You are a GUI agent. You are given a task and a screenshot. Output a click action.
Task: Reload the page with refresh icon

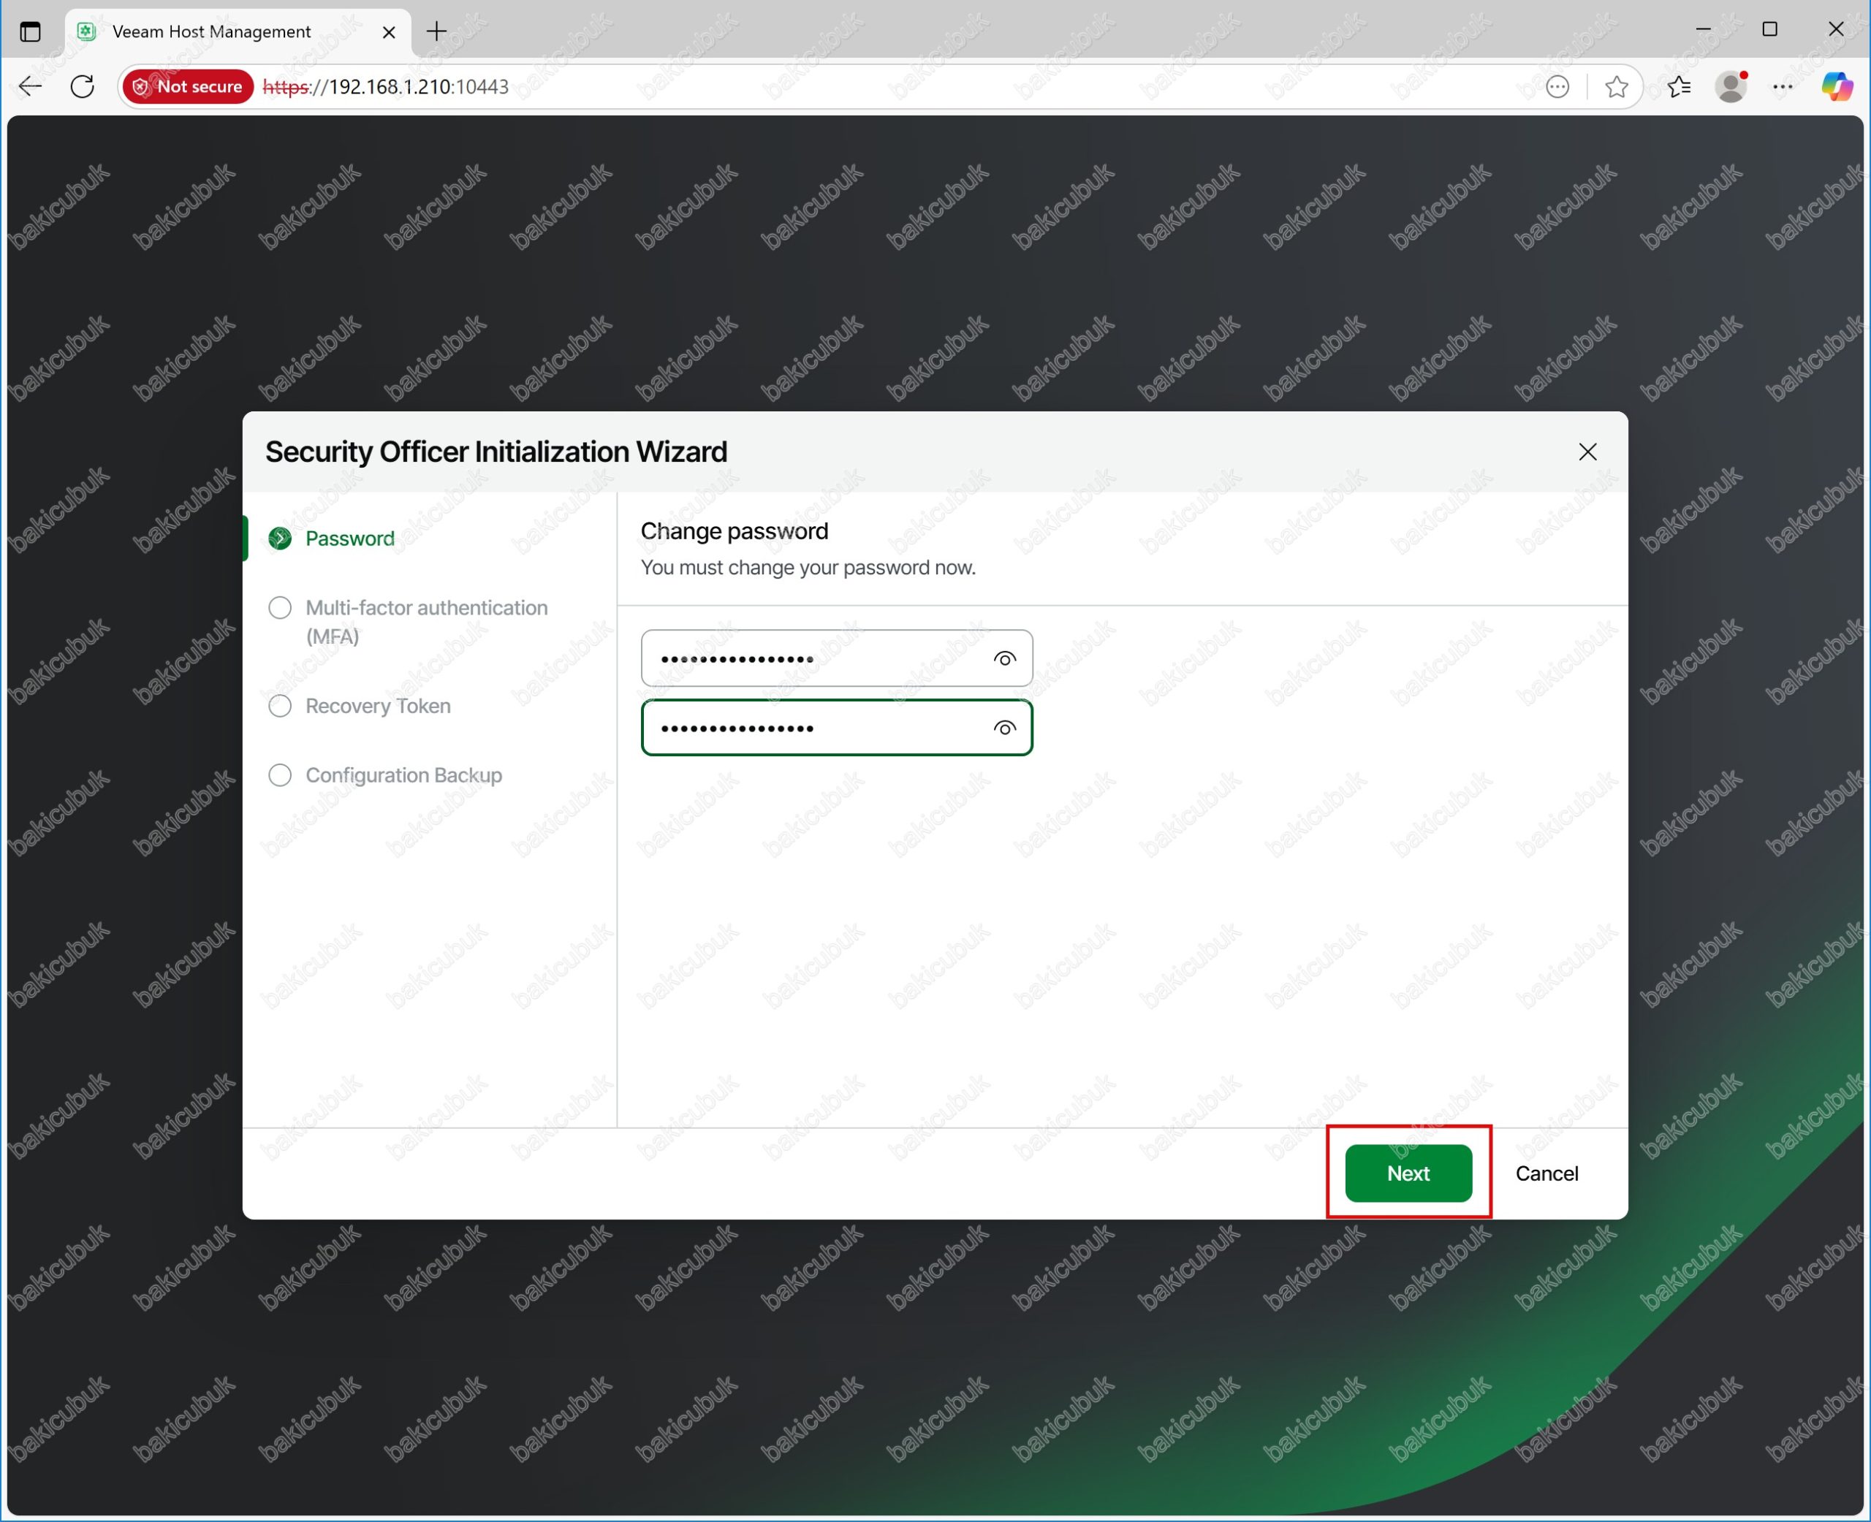click(83, 86)
